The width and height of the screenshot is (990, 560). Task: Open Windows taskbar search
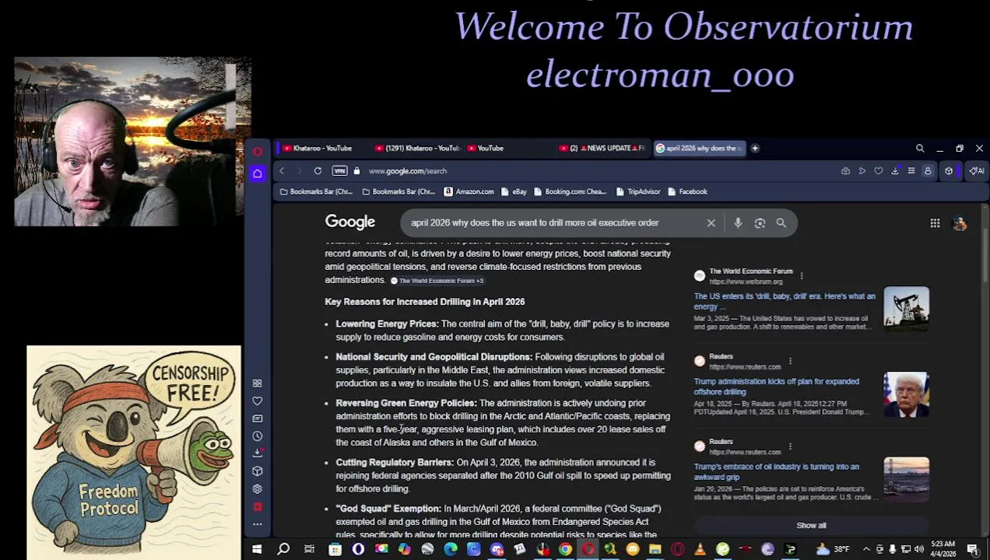pyautogui.click(x=283, y=550)
